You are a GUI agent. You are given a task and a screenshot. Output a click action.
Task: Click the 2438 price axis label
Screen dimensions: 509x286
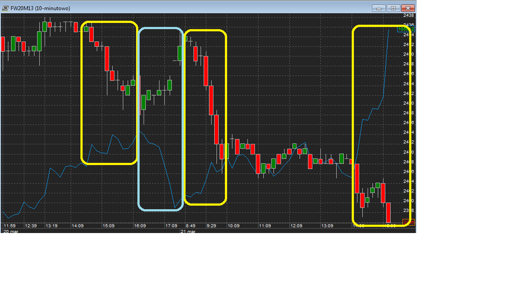tap(408, 15)
